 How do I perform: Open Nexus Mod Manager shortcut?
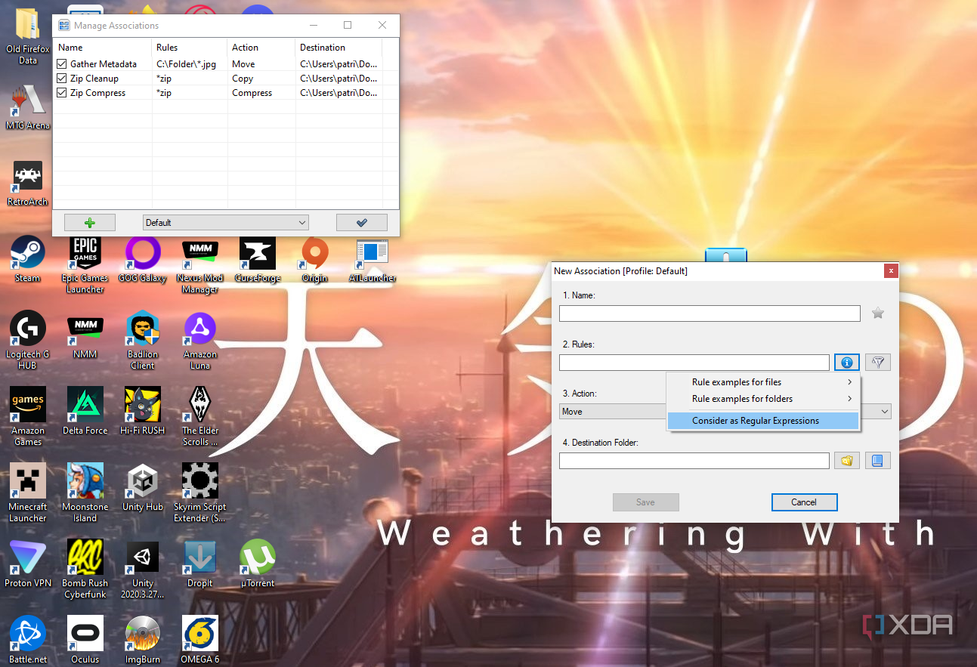click(200, 264)
